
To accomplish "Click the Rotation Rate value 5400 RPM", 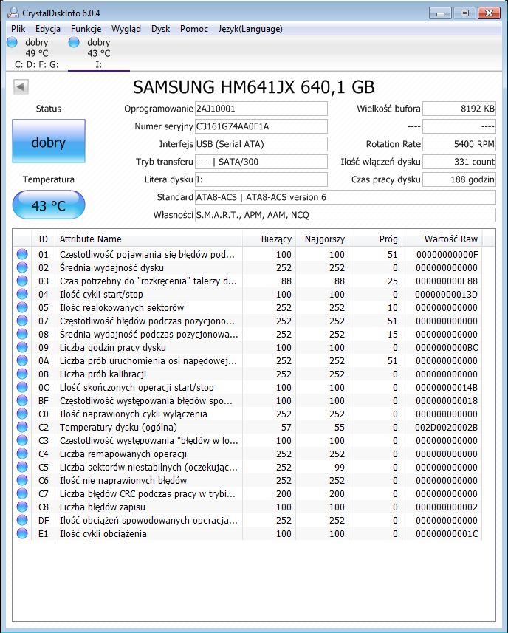I will 459,144.
